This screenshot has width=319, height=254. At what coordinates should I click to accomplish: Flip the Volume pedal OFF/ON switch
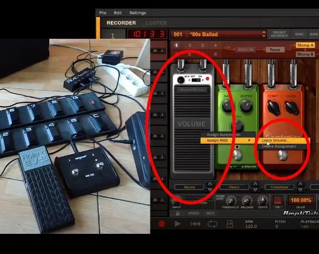(196, 80)
